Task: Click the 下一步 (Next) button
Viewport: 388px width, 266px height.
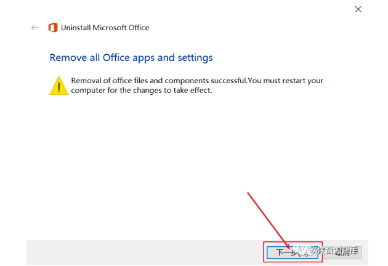Action: [x=293, y=252]
